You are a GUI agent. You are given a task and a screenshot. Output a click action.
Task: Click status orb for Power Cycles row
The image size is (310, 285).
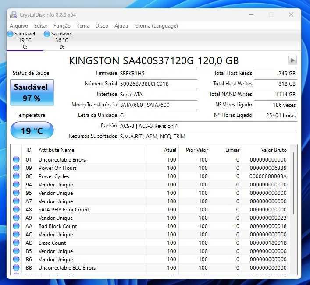[x=16, y=176]
